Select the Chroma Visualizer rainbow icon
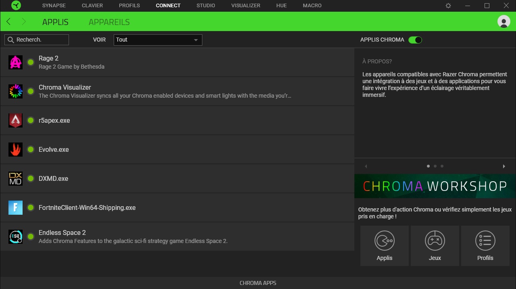516x289 pixels. pos(15,91)
